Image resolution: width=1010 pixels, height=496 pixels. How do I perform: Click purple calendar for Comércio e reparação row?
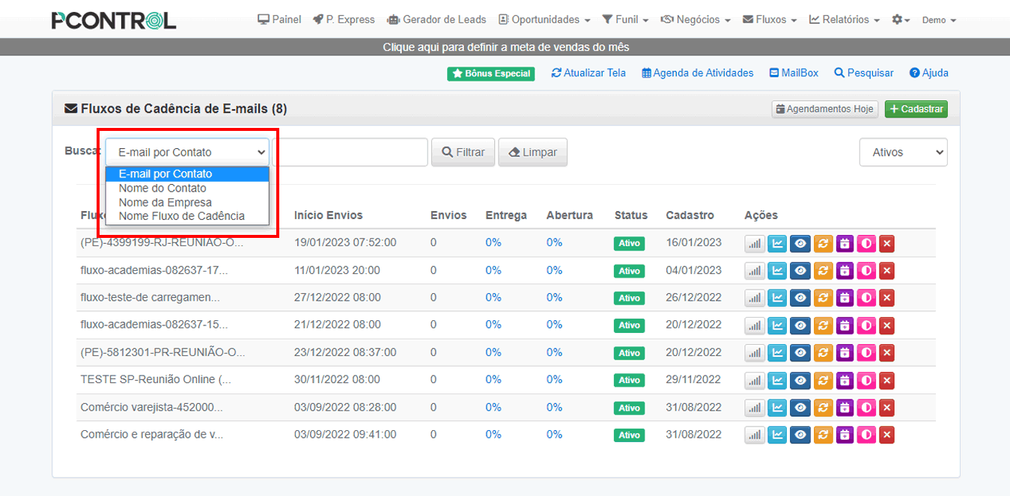(x=845, y=435)
